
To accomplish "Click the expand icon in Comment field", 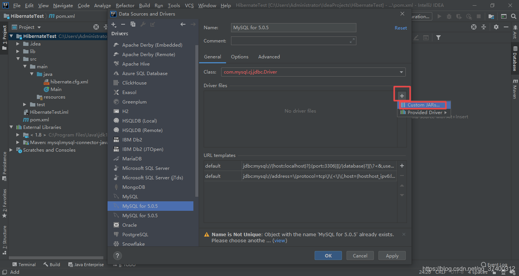I will click(x=352, y=41).
